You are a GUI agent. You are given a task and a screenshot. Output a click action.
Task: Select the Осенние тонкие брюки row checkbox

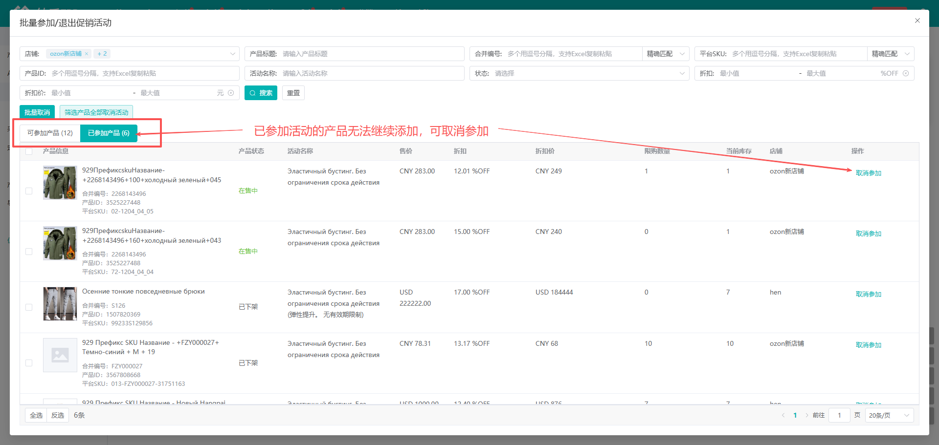point(29,307)
